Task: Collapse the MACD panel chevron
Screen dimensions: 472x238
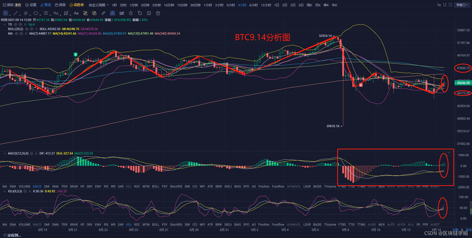Action: [5, 153]
